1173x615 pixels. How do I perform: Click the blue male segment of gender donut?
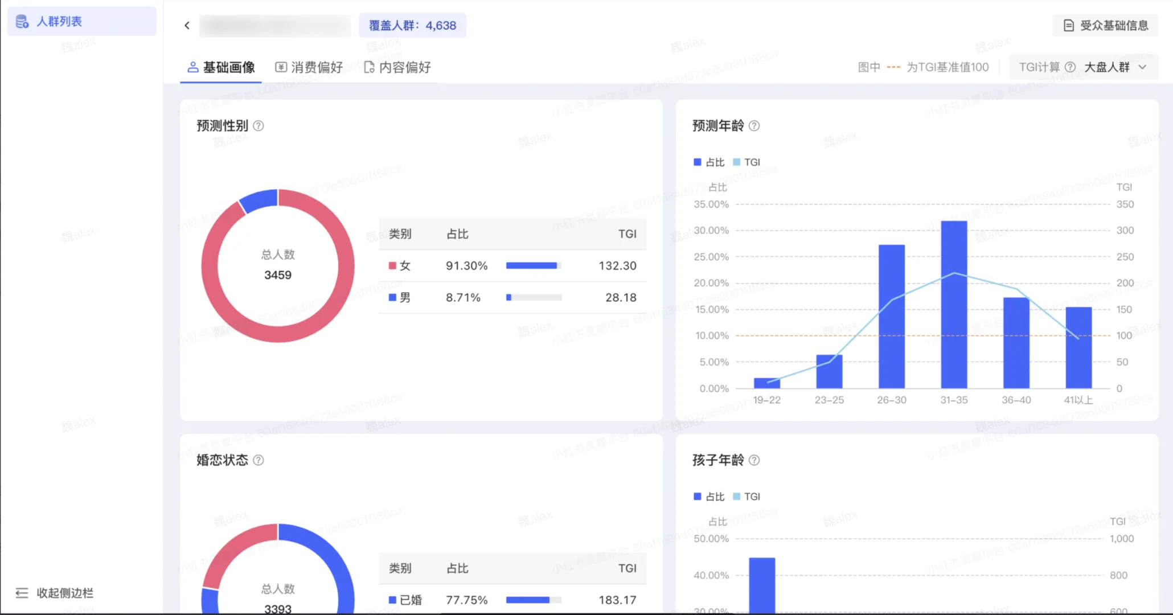tap(260, 200)
